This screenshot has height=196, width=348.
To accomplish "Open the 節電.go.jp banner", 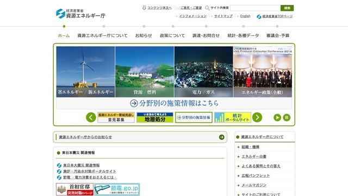I will pos(117,189).
